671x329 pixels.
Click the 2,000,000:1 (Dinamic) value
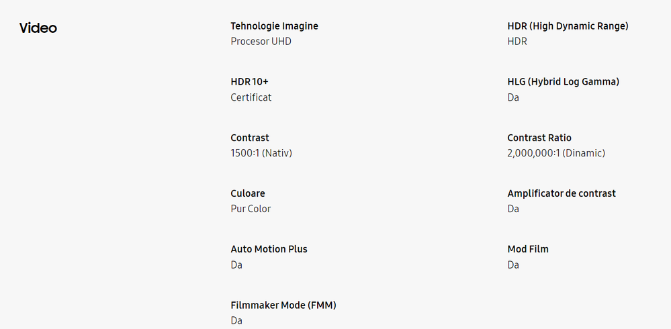tap(556, 153)
